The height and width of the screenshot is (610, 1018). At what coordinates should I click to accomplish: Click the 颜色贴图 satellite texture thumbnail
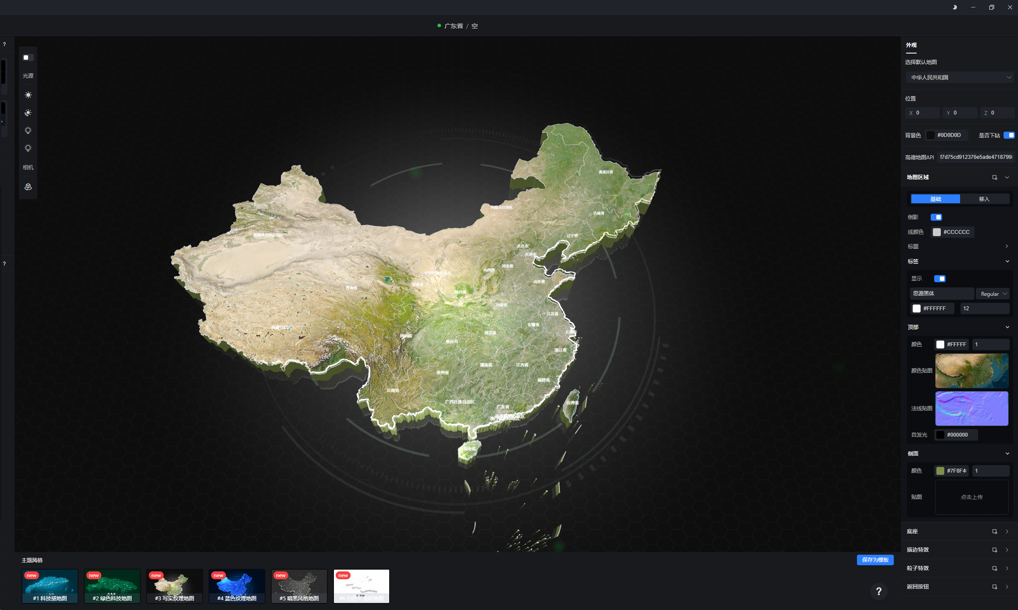tap(971, 371)
